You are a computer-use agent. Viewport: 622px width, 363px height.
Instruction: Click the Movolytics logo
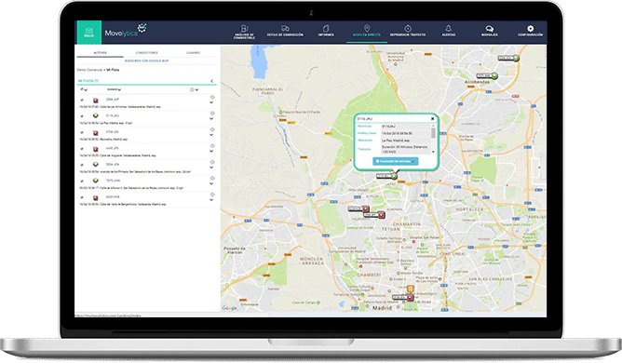pyautogui.click(x=126, y=31)
